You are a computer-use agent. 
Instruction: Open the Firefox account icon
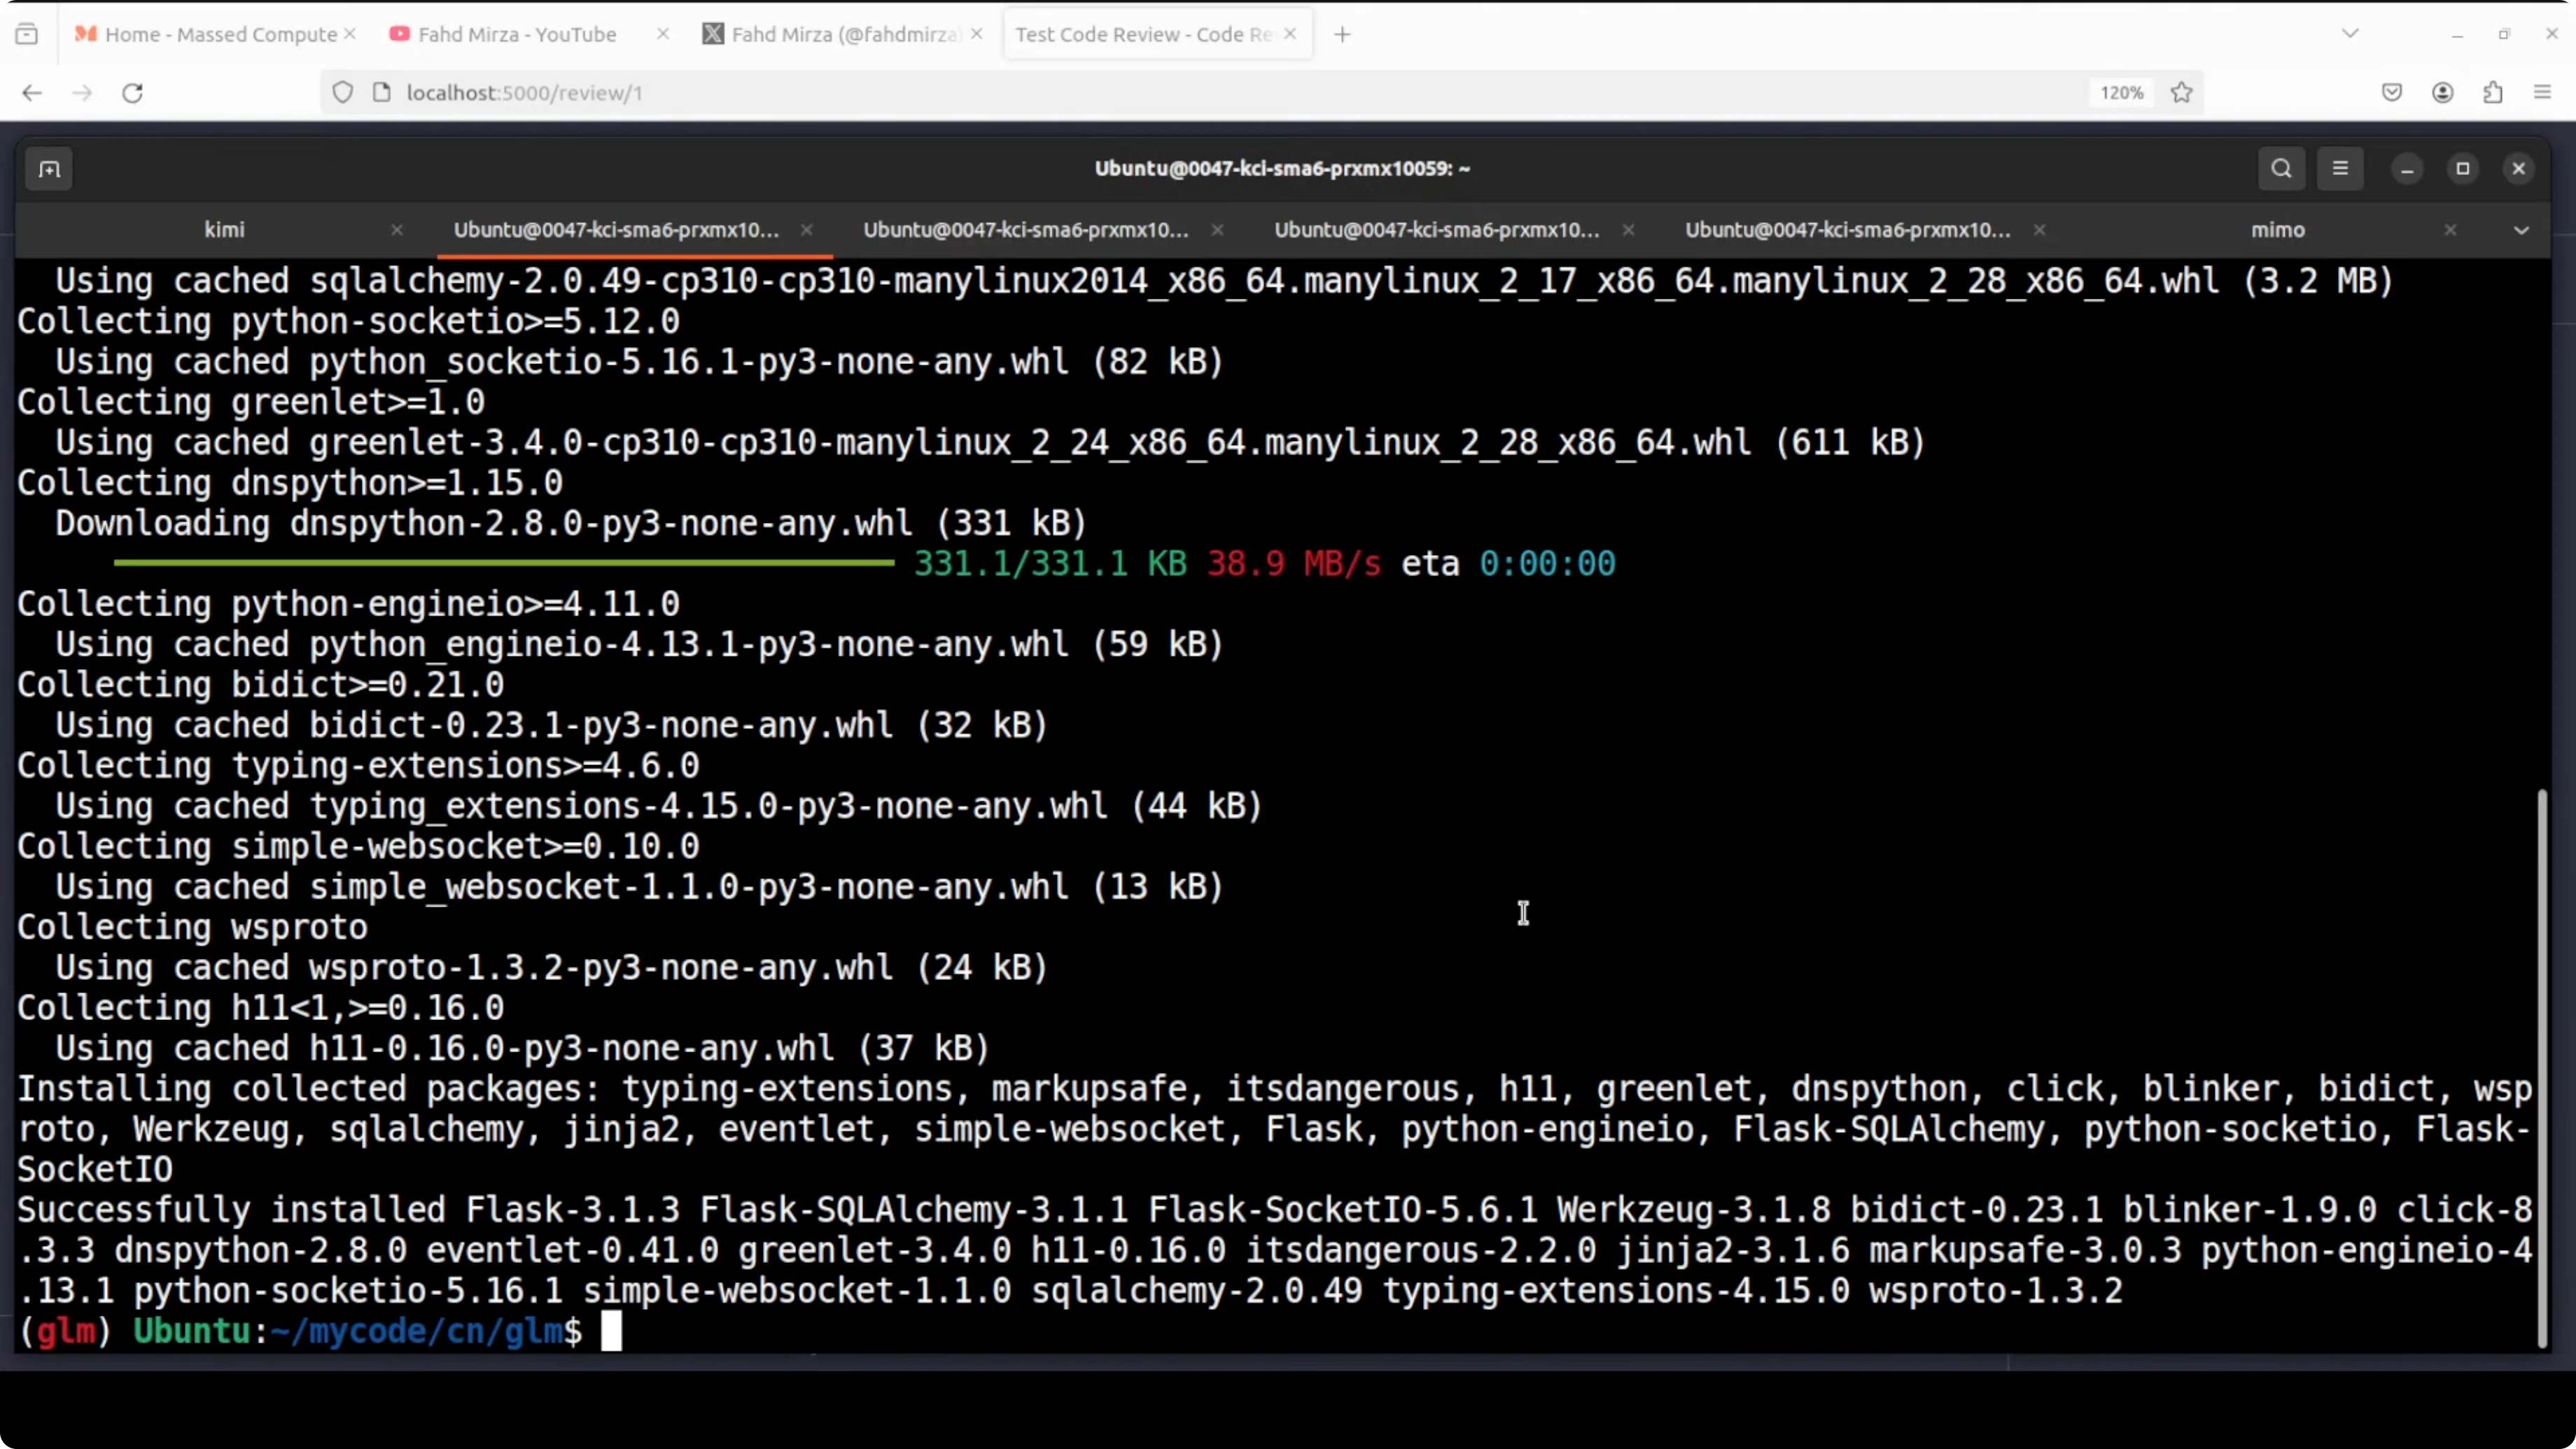click(x=2442, y=93)
